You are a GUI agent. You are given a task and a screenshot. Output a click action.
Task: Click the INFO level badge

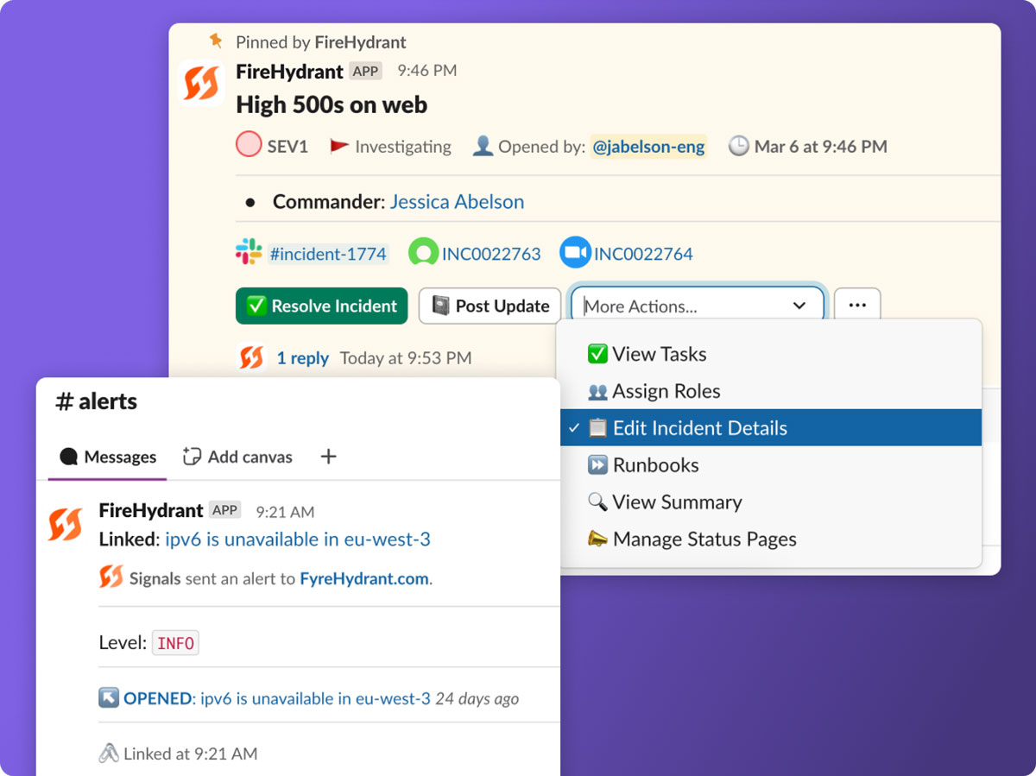pyautogui.click(x=175, y=643)
